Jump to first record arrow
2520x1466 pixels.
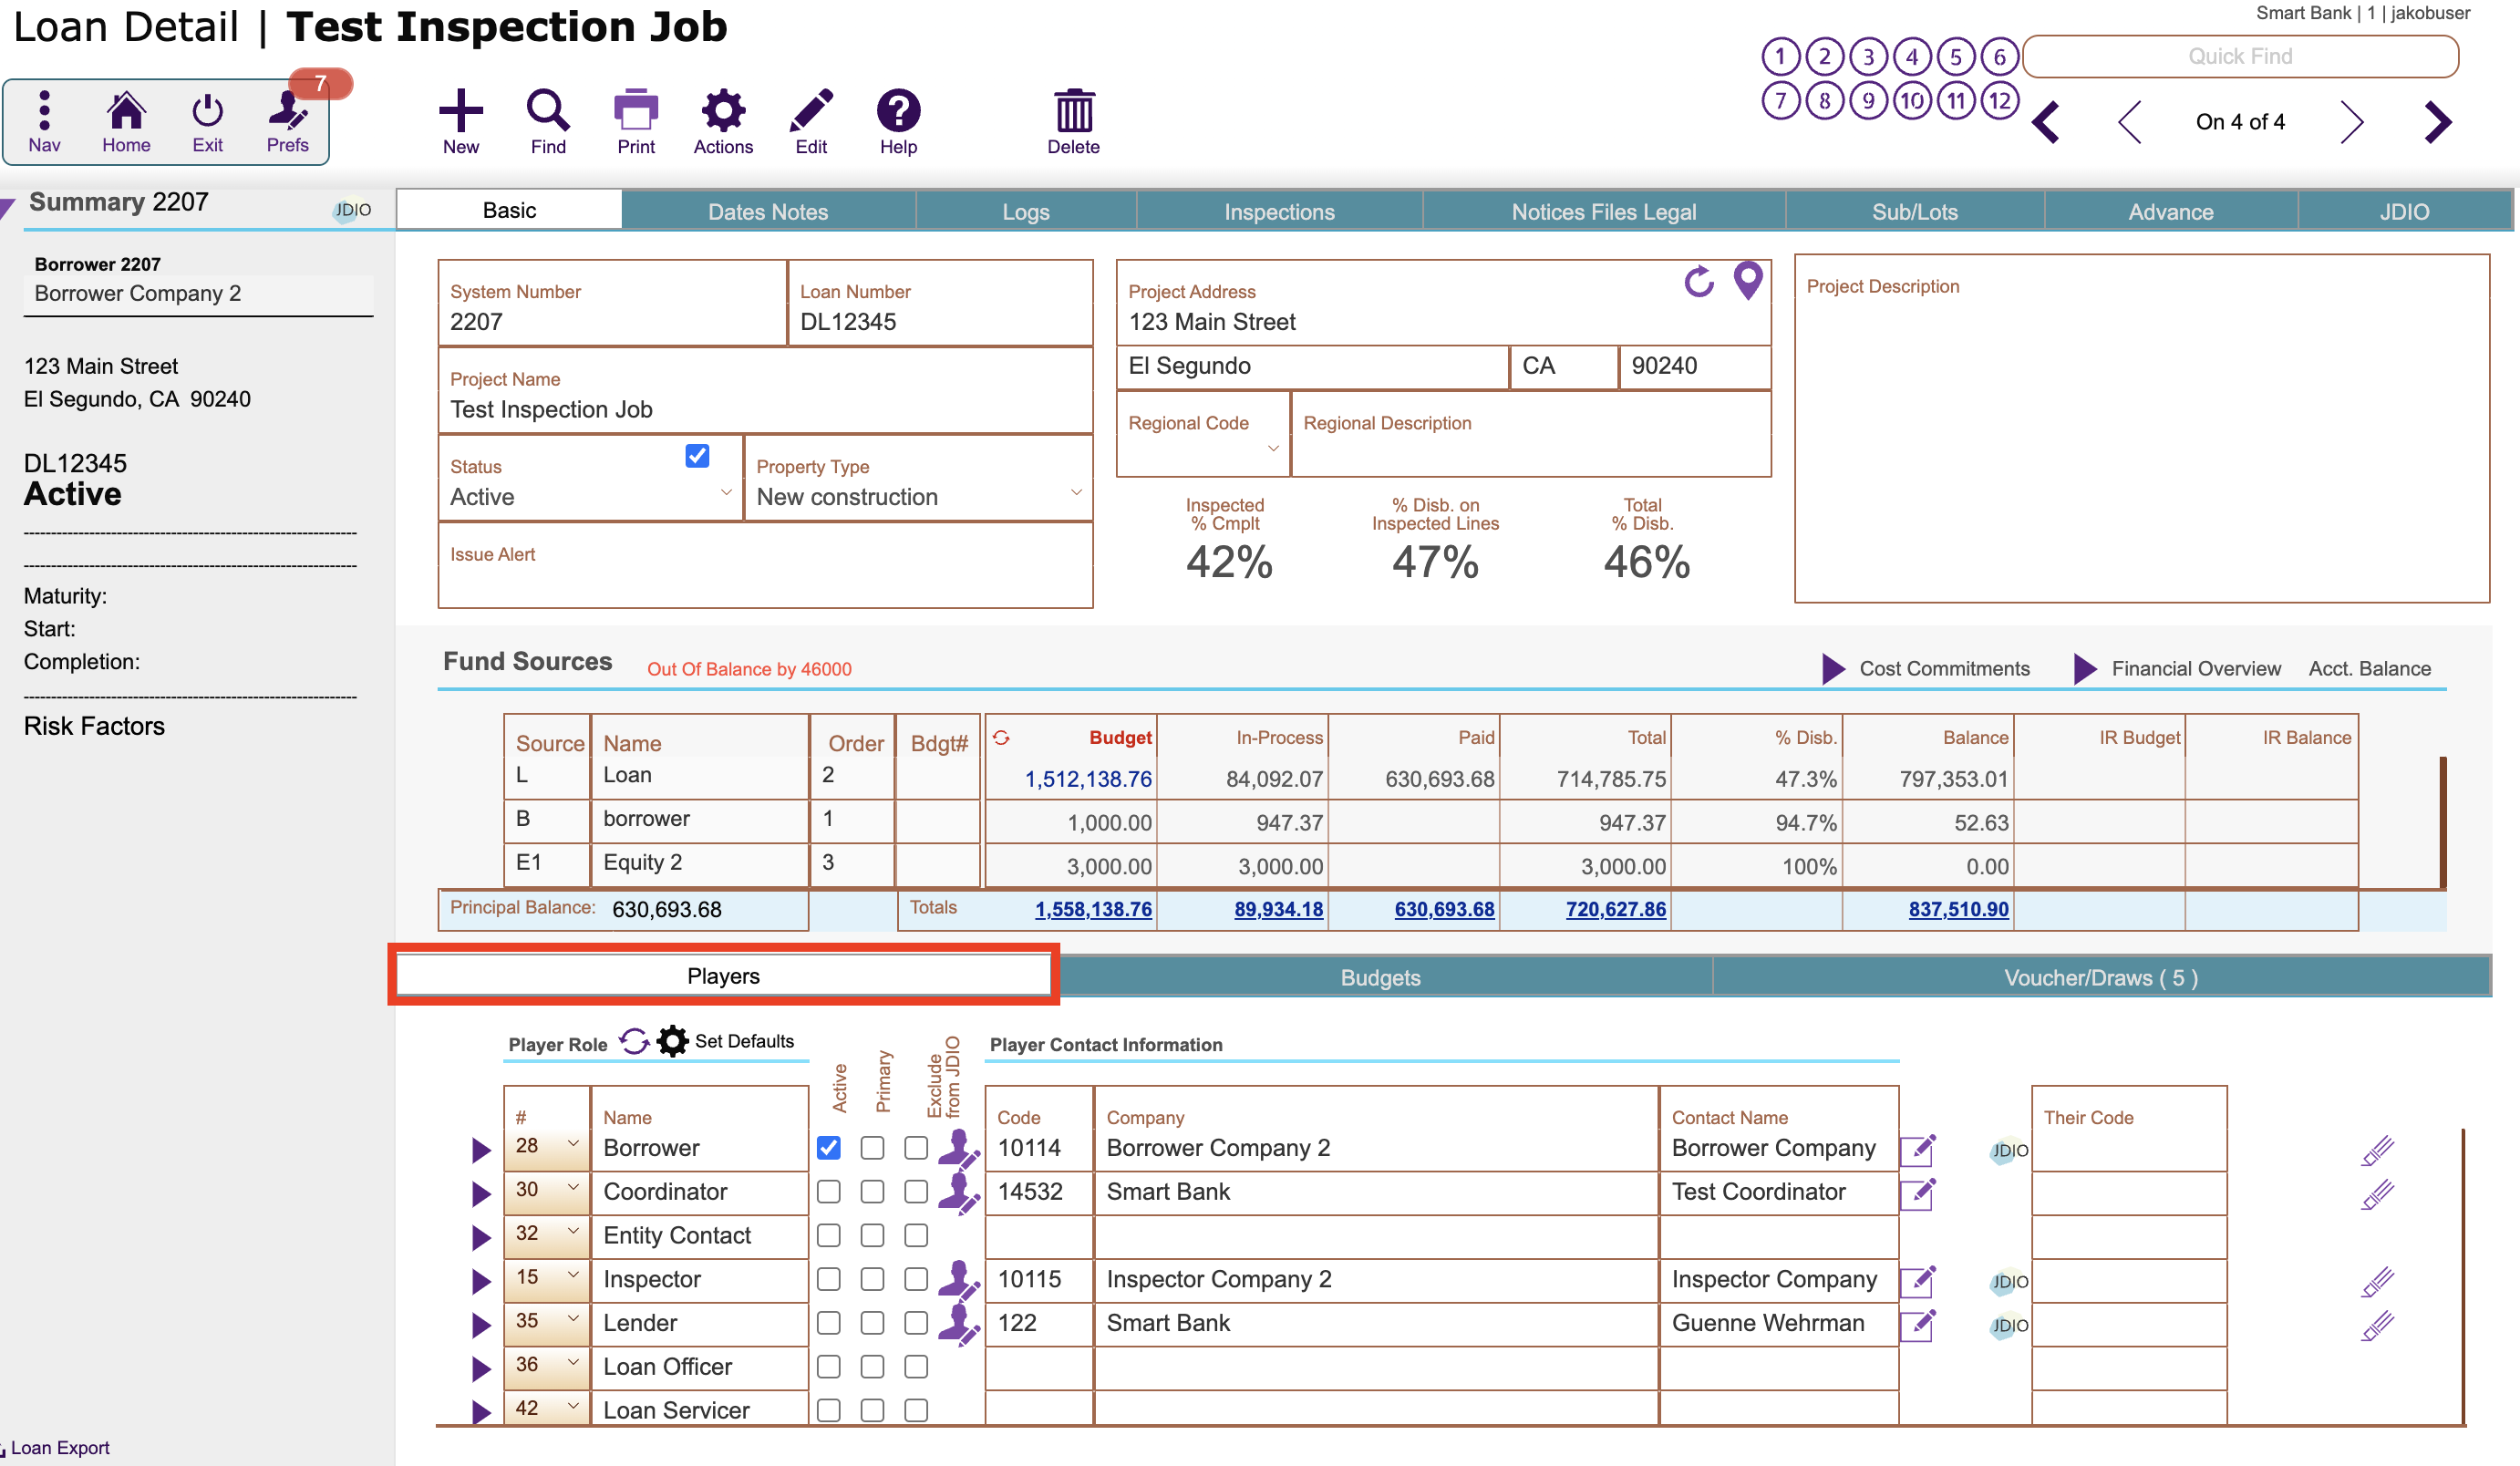click(x=2045, y=122)
